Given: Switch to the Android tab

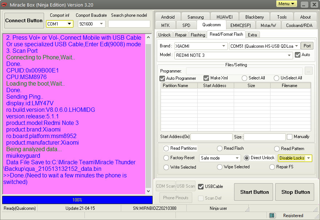Looking at the screenshot, I should point(168,17).
